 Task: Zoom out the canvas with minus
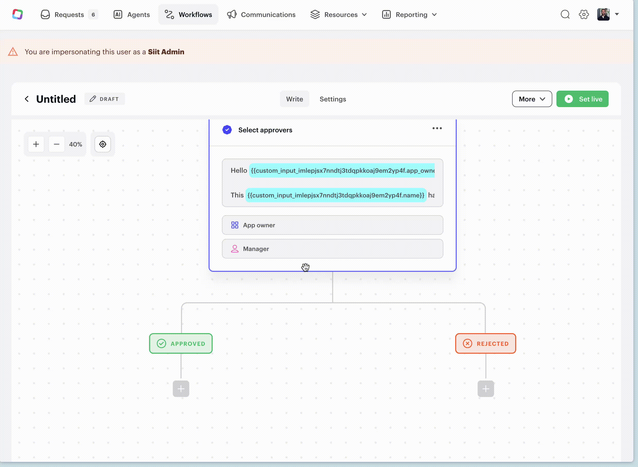pos(57,144)
